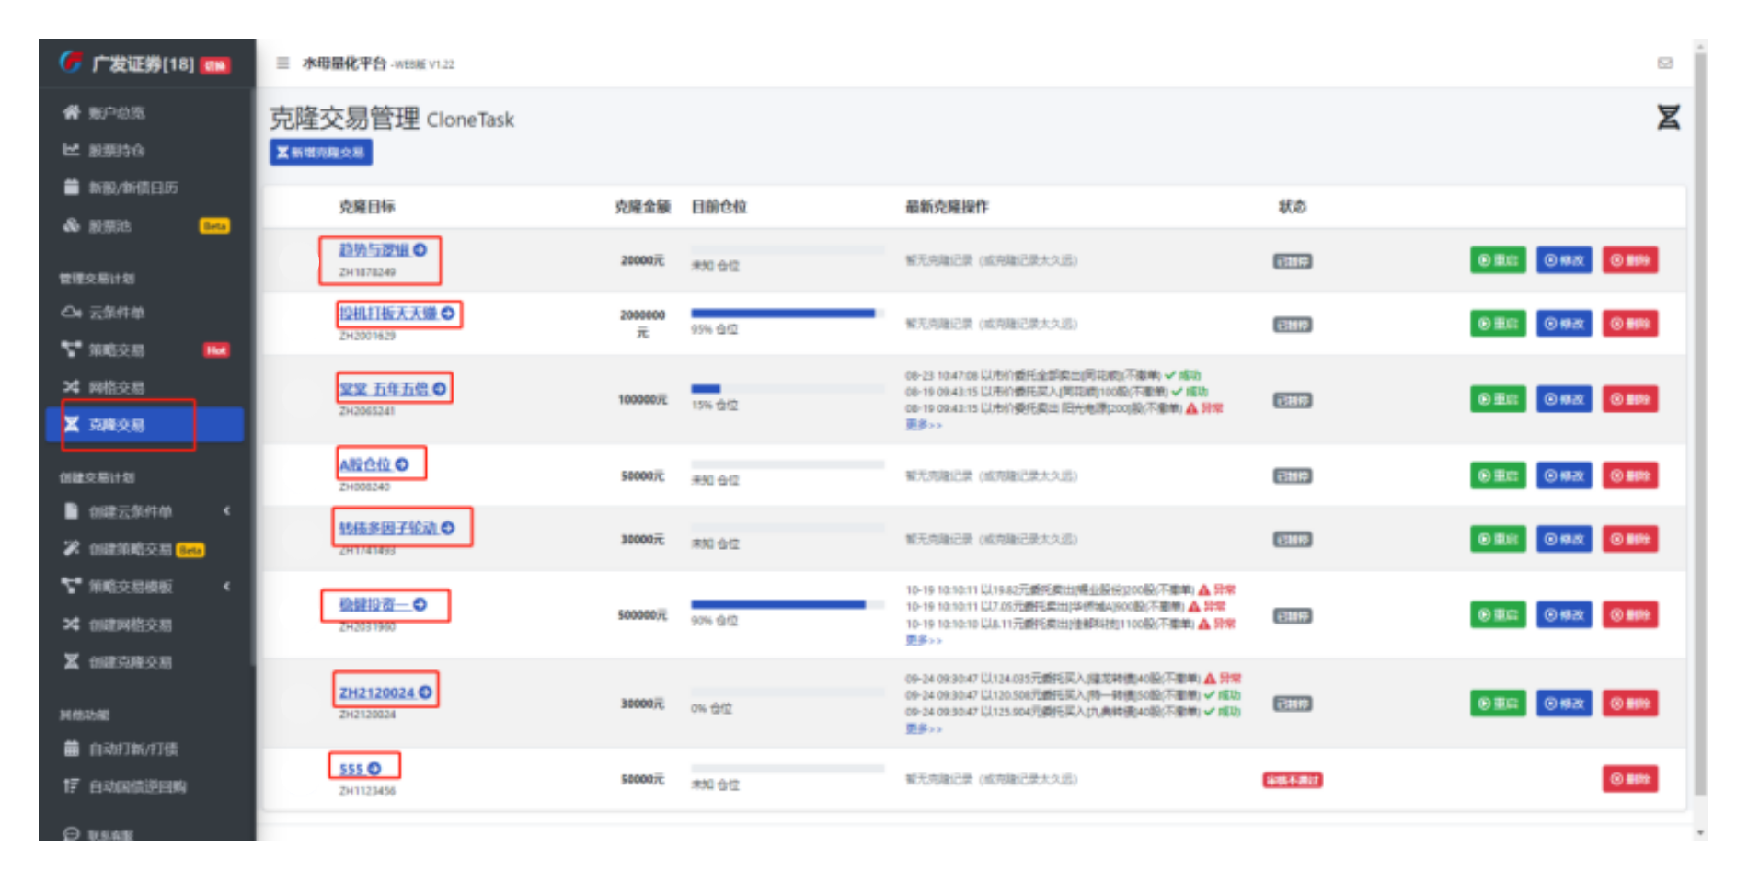Select 克隆交易 in the sidebar menu
Image resolution: width=1748 pixels, height=881 pixels.
[x=117, y=425]
